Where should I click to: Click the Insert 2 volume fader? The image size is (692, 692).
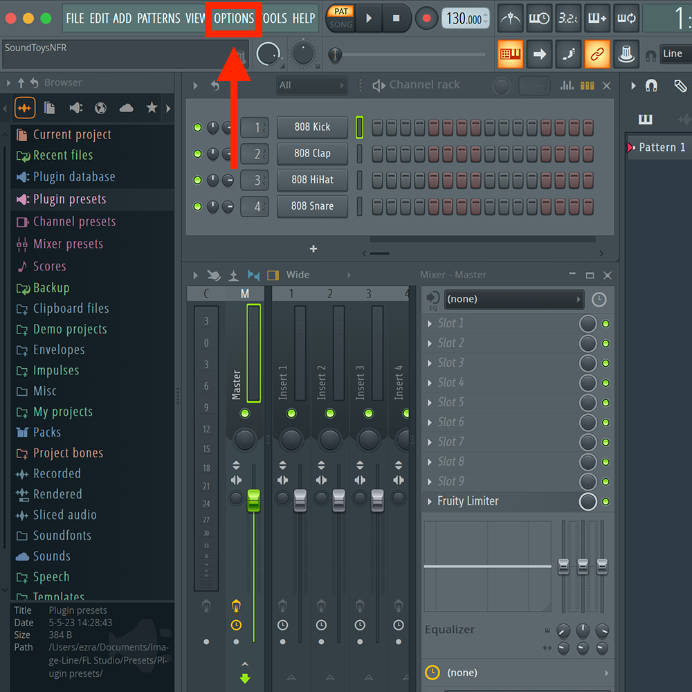pos(339,500)
